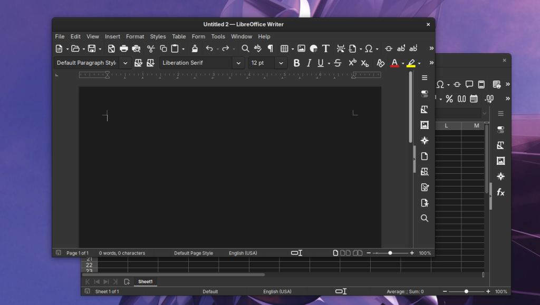Screen dimensions: 540x305
Task: Activate Clone Formatting brush
Action: [x=195, y=48]
